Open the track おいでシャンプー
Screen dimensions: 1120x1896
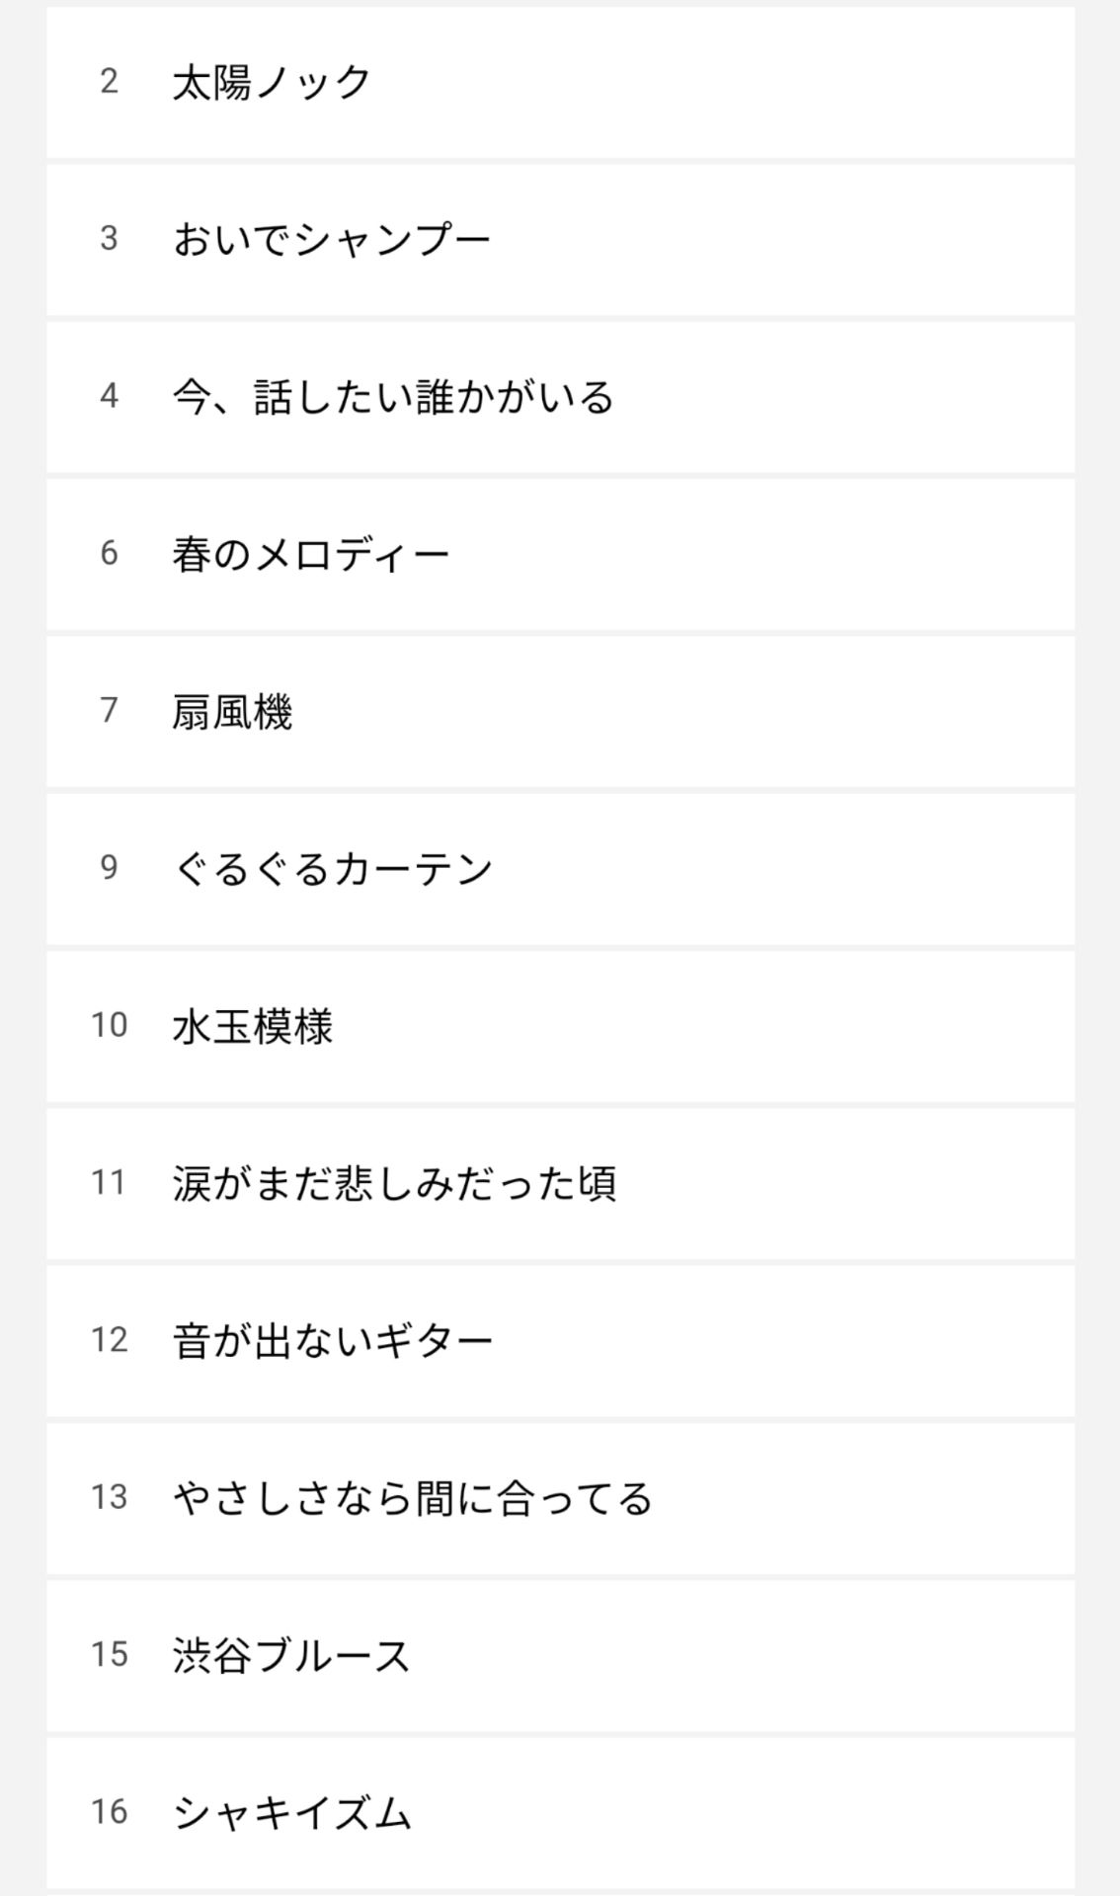coord(332,240)
